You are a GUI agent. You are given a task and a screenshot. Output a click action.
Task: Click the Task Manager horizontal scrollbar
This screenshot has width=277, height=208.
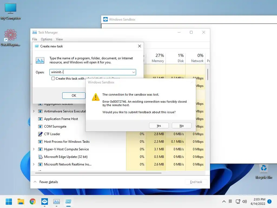(98, 173)
